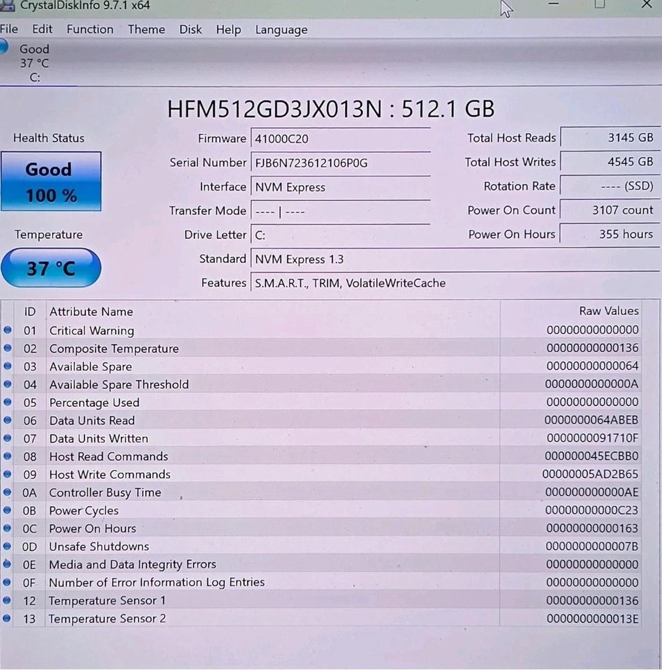Click the status dot of Data Units Read row
The width and height of the screenshot is (662, 670).
[x=7, y=420]
